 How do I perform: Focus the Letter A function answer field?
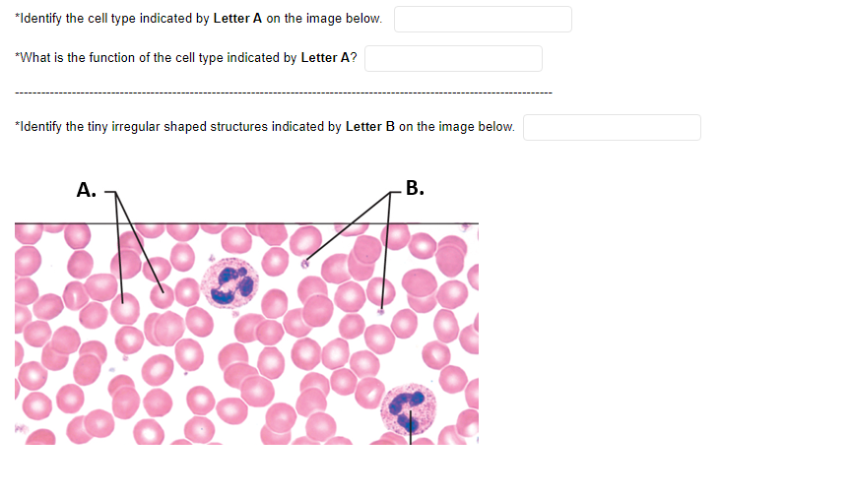click(x=453, y=58)
